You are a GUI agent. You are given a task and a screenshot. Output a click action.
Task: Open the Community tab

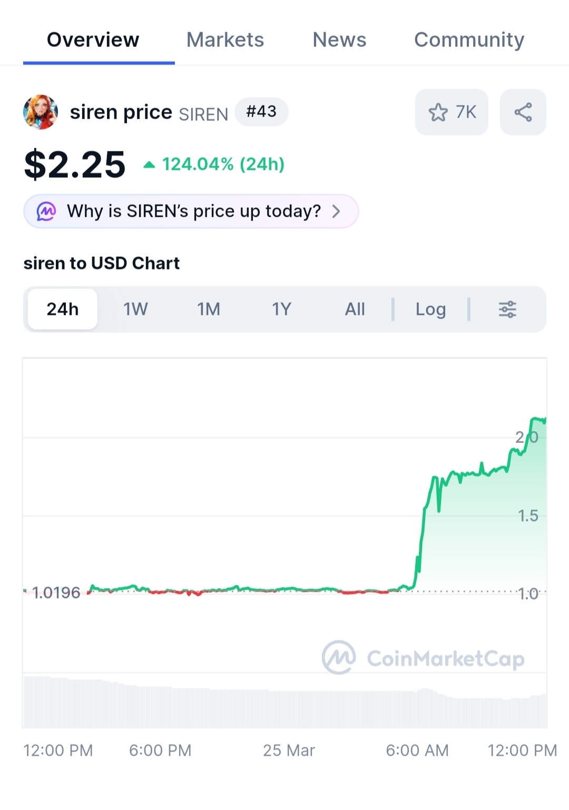[x=469, y=40]
